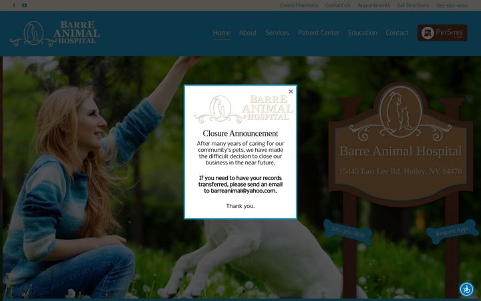Open the Services menu
The image size is (481, 301).
tap(277, 33)
